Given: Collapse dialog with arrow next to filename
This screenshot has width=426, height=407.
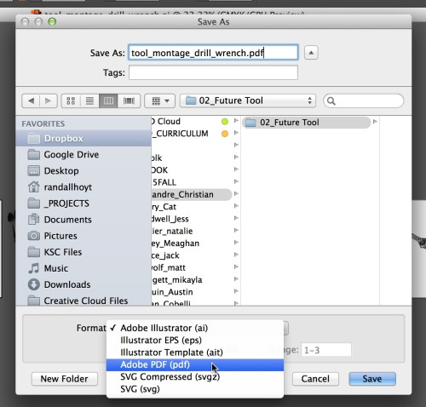Looking at the screenshot, I should [311, 53].
